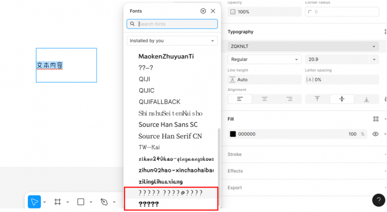Open Pen tool options chevron

(x=114, y=202)
